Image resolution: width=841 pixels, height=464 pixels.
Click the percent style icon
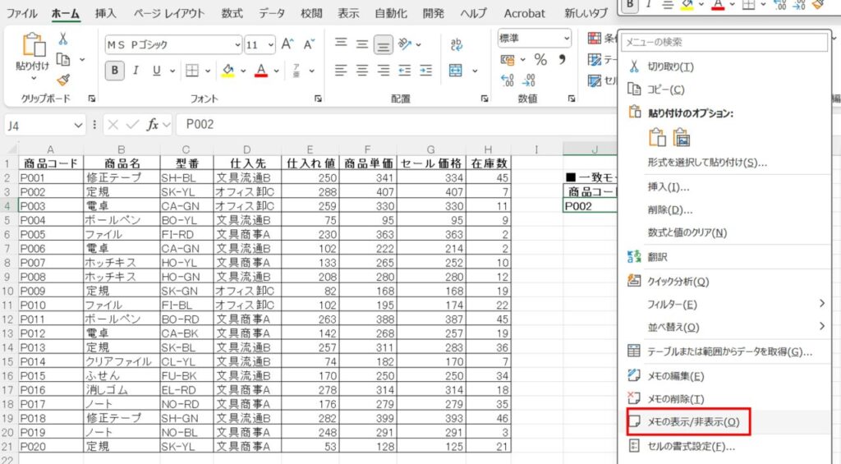click(x=540, y=60)
